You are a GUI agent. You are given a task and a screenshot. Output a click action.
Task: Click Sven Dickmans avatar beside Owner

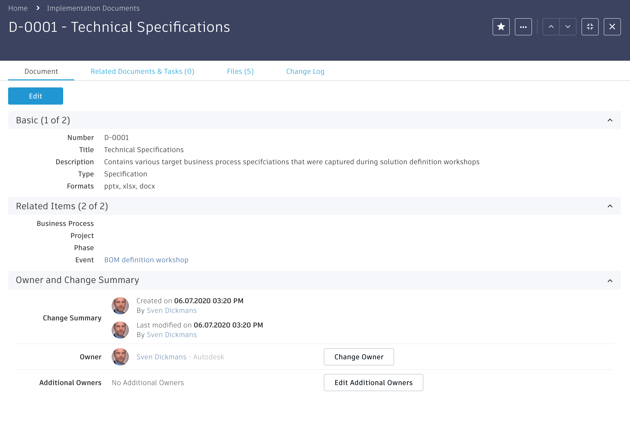(x=120, y=357)
